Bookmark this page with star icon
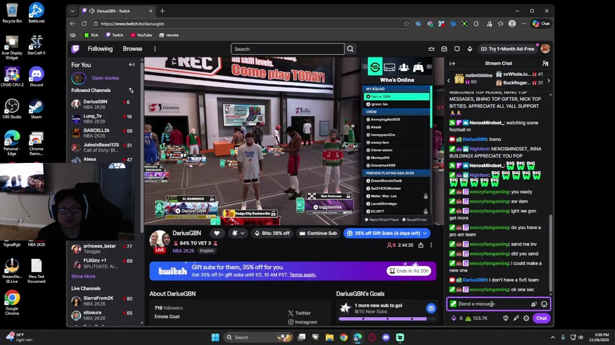Screen dimensions: 615x345 click(406, 23)
